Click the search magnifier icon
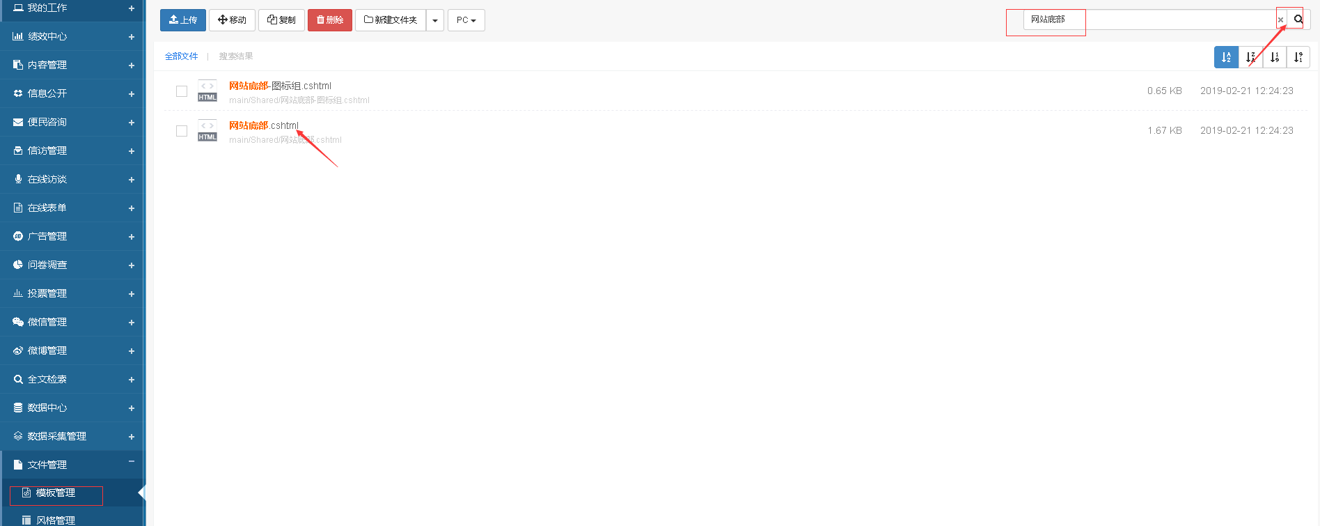This screenshot has height=526, width=1320. [1298, 20]
